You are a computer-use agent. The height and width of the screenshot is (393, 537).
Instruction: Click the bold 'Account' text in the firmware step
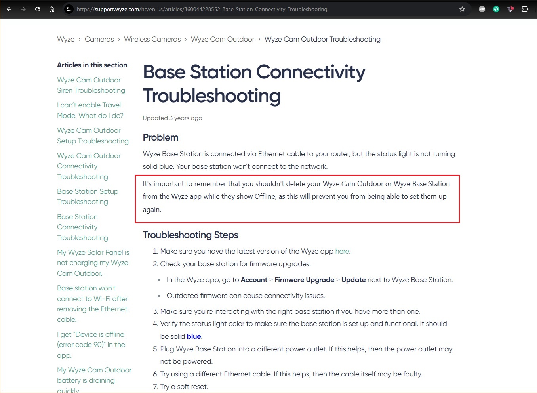tap(254, 280)
